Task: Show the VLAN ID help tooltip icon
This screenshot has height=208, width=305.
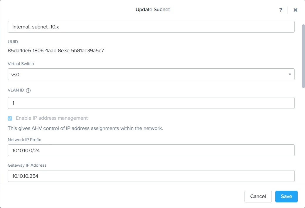Action: [x=28, y=90]
